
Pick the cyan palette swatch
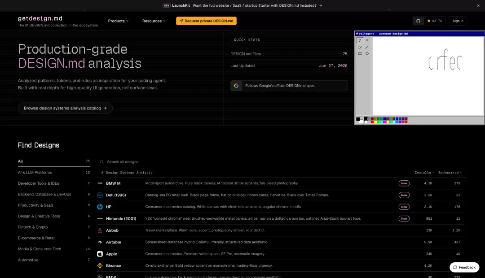(x=382, y=122)
